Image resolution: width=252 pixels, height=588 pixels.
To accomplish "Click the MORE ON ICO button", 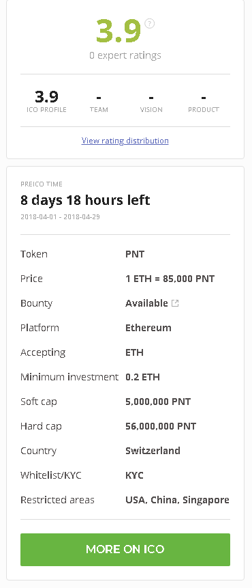I will pos(125,549).
